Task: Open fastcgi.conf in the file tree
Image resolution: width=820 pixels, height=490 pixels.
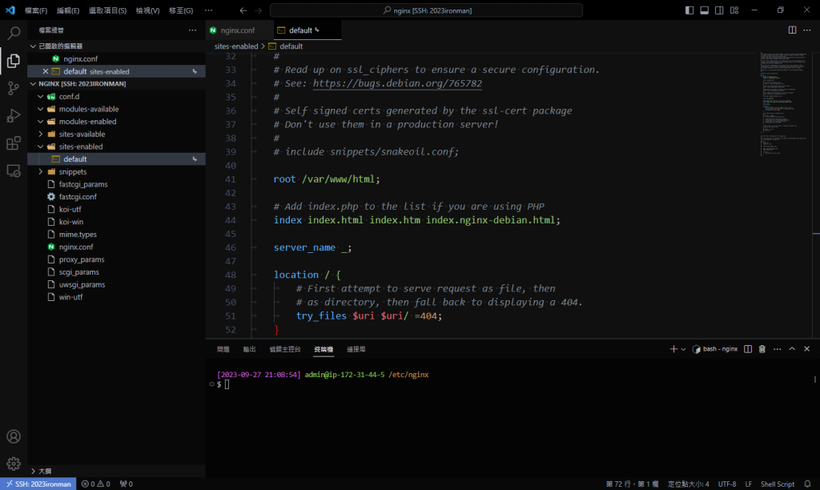Action: 78,197
